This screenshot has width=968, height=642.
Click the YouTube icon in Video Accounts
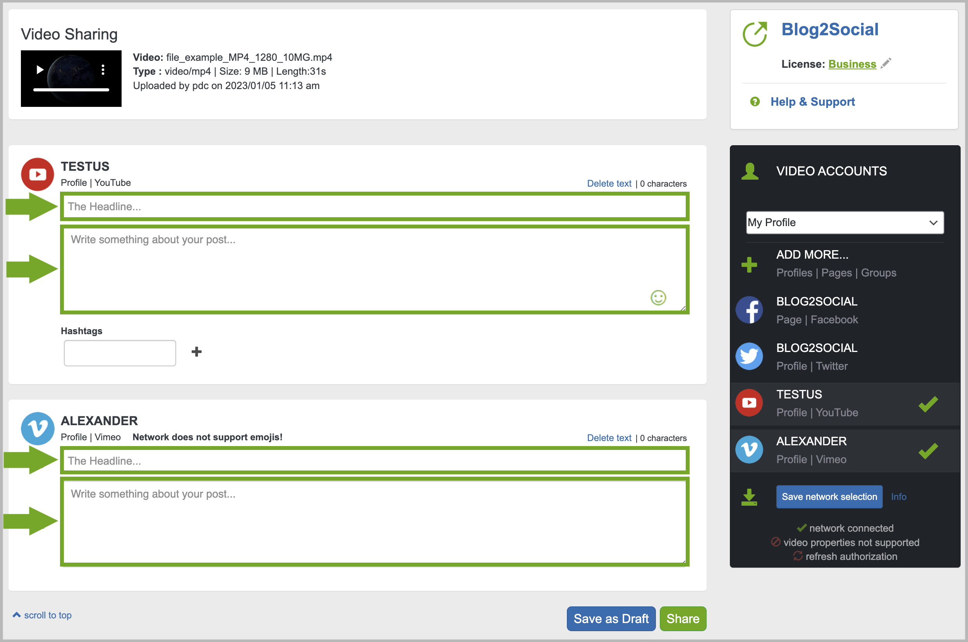749,403
